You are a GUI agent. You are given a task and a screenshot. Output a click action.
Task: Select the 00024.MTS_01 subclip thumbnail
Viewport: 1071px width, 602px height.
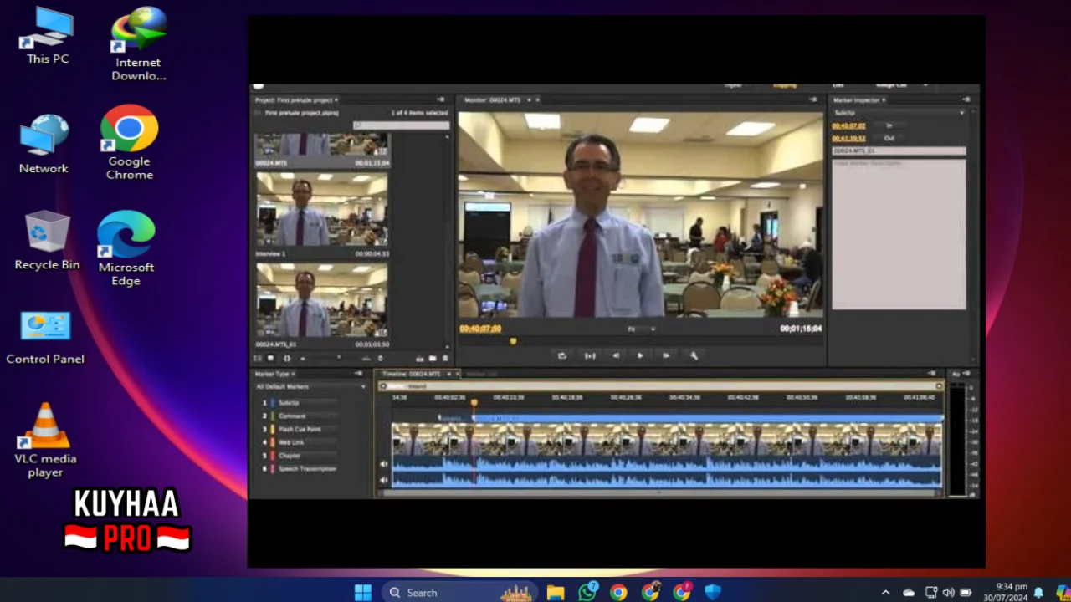tap(322, 301)
